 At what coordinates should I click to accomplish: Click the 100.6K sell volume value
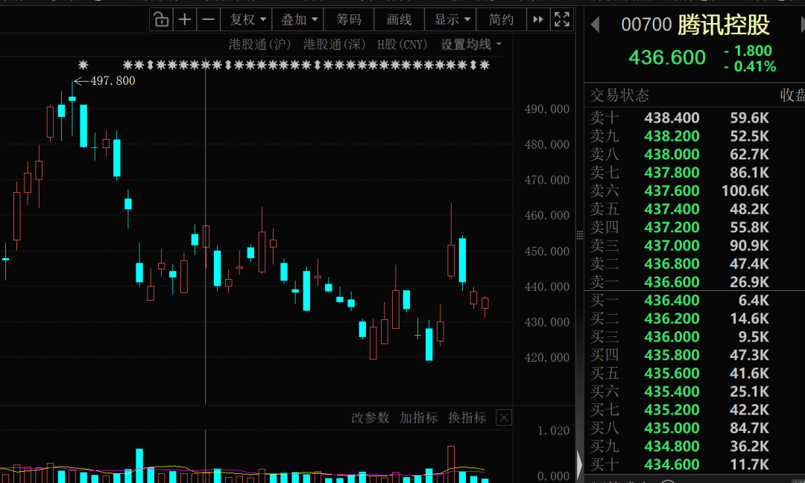745,191
